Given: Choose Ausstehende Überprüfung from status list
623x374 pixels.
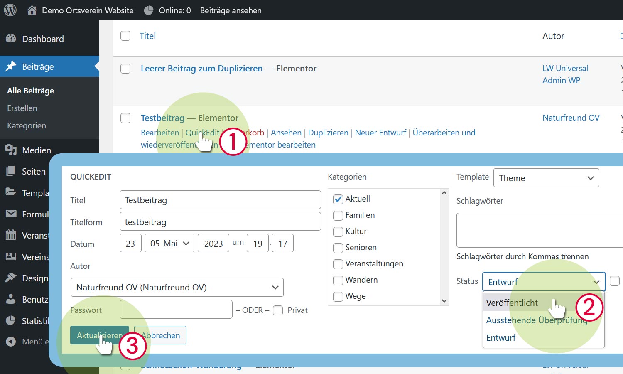Looking at the screenshot, I should pos(544,320).
